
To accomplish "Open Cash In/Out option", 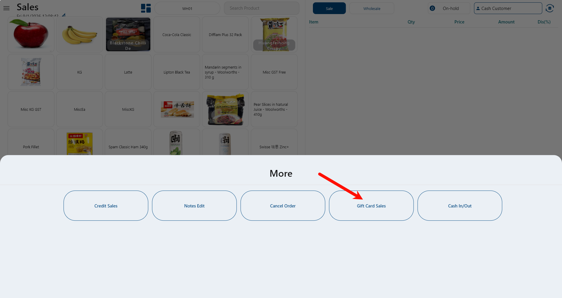I will pyautogui.click(x=460, y=206).
